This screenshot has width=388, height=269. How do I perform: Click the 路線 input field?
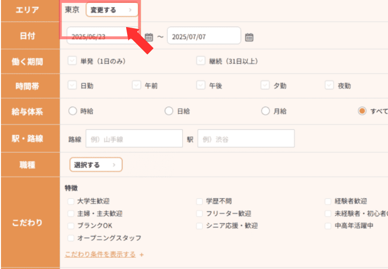134,139
